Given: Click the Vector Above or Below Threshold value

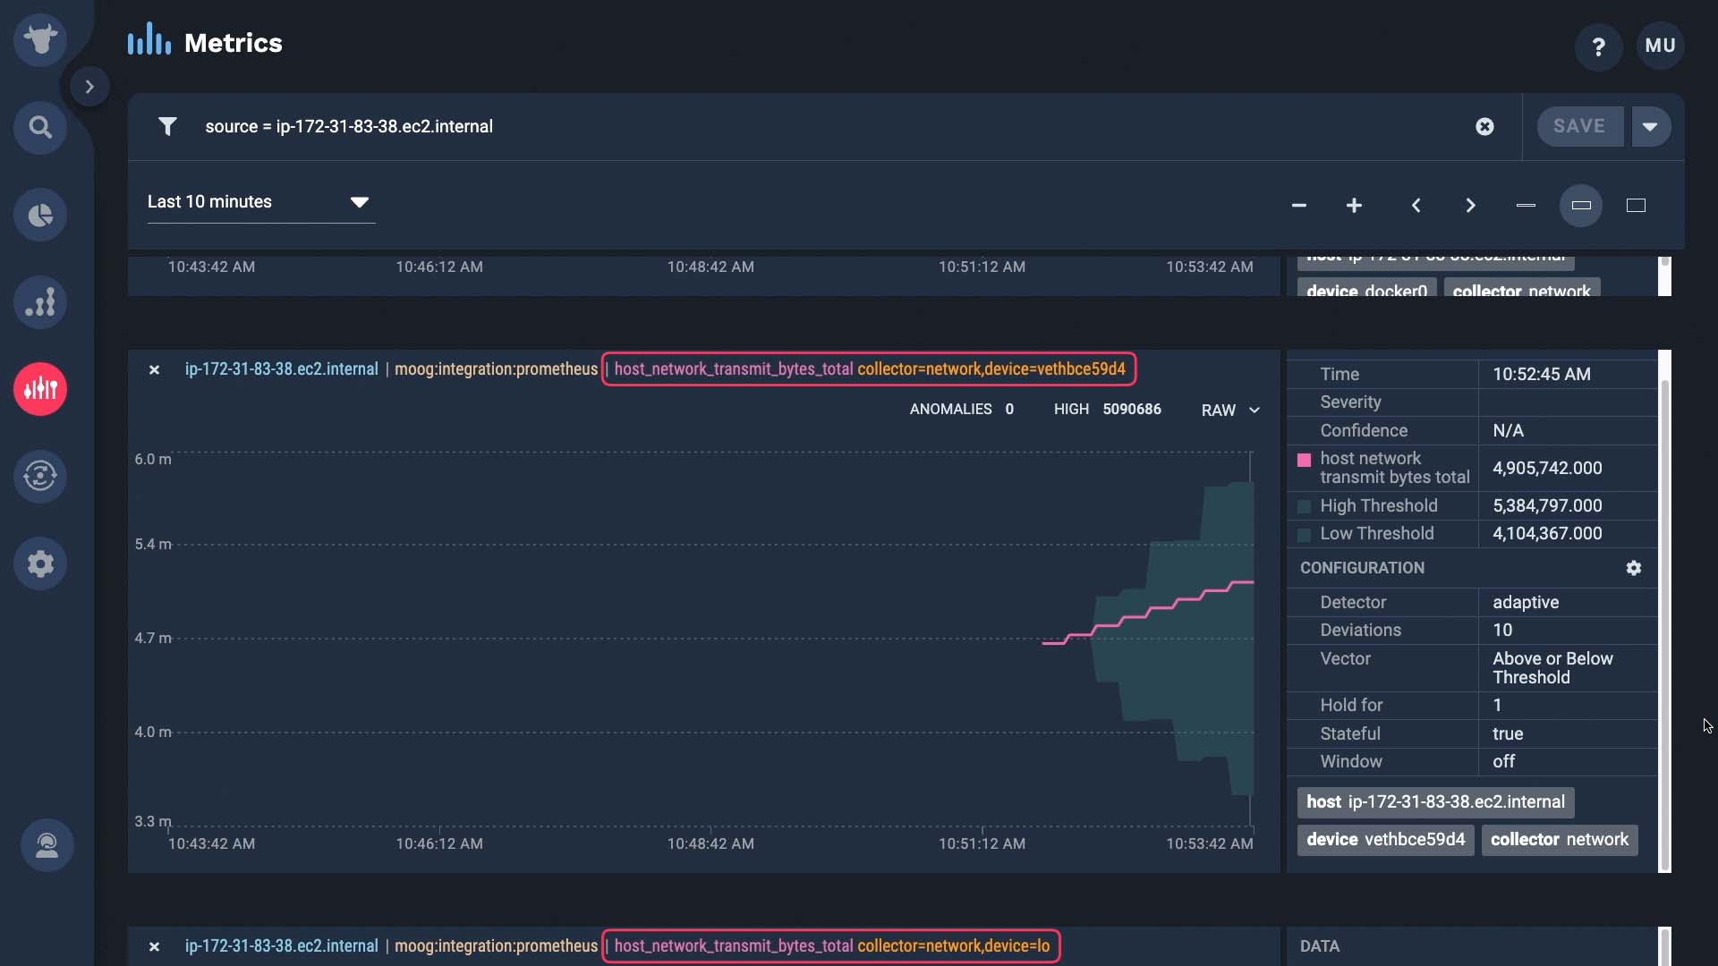Looking at the screenshot, I should click(1552, 668).
